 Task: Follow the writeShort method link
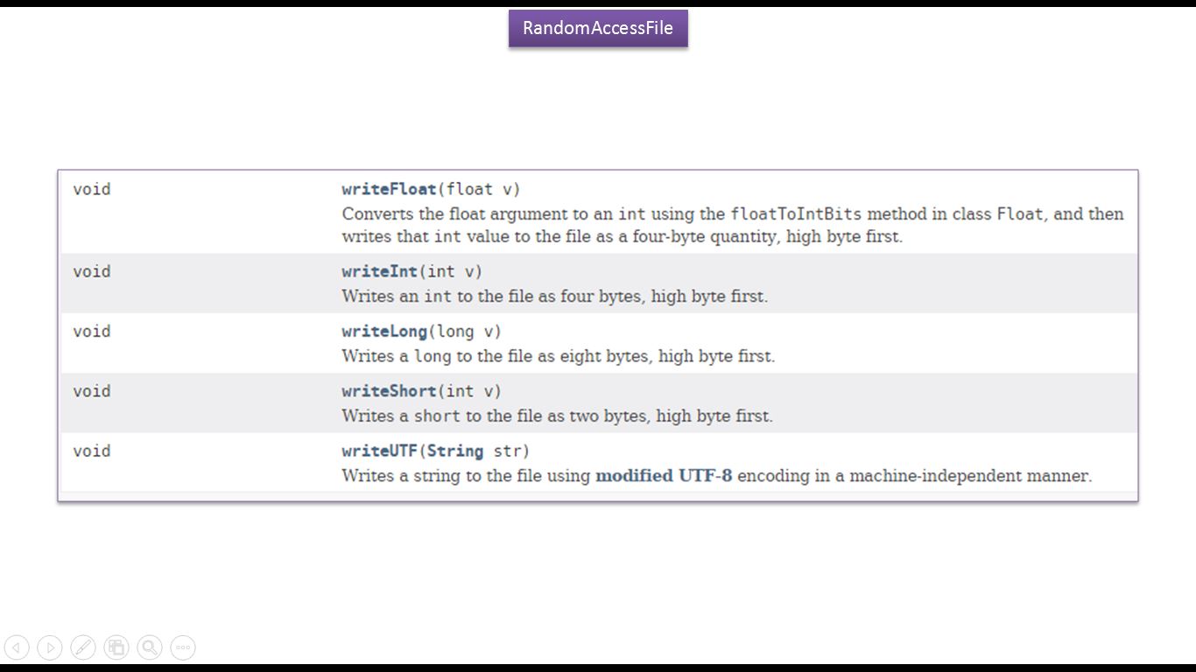point(389,391)
